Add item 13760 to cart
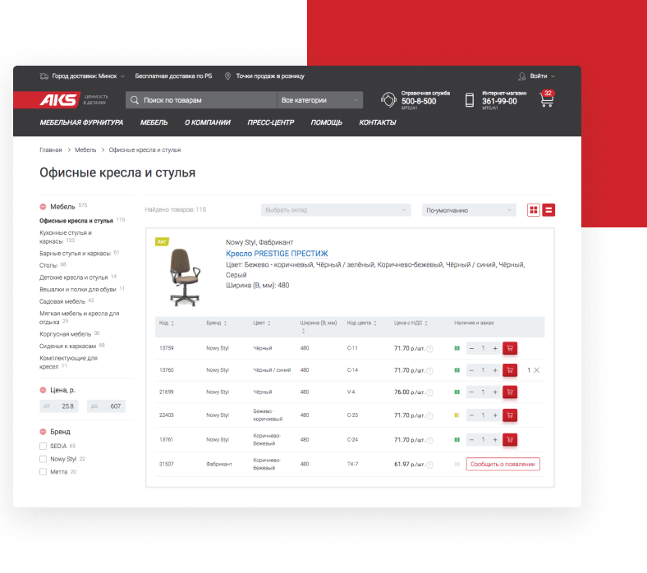Viewport: 647px width, 573px height. coord(510,370)
